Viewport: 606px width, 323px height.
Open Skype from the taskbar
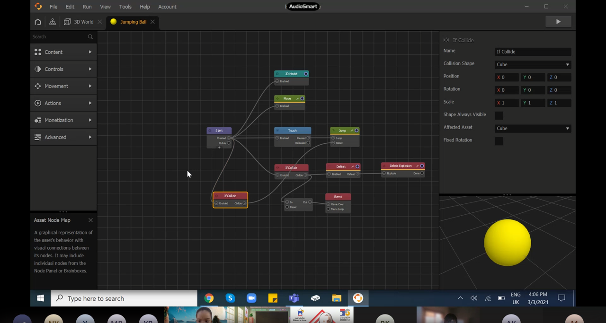point(230,298)
